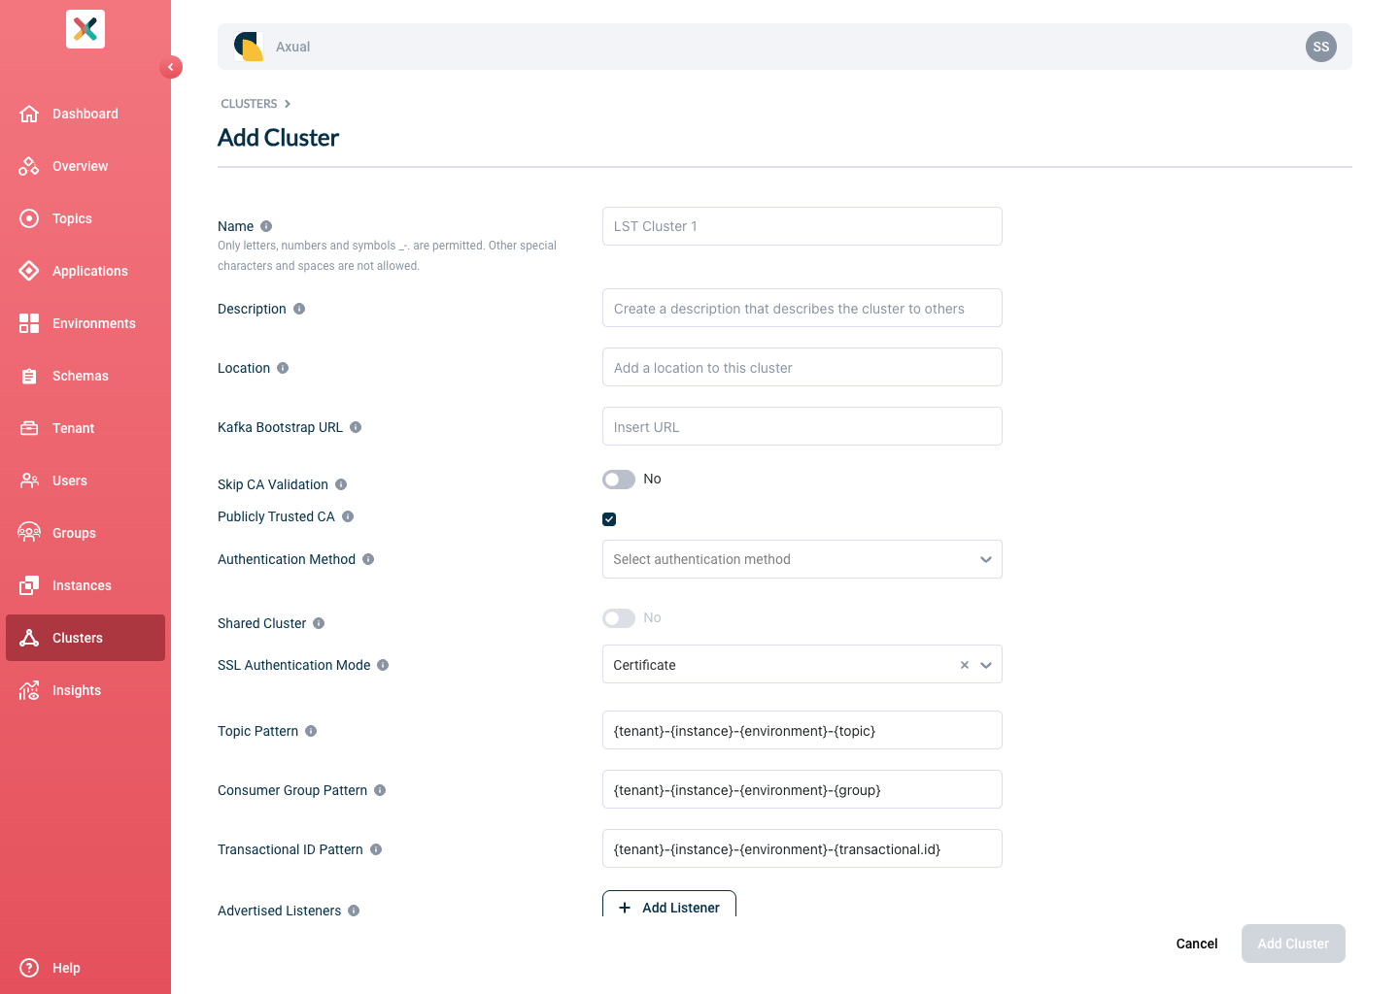Viewport: 1399px width, 994px height.
Task: Open the SS user avatar menu
Action: click(x=1321, y=47)
